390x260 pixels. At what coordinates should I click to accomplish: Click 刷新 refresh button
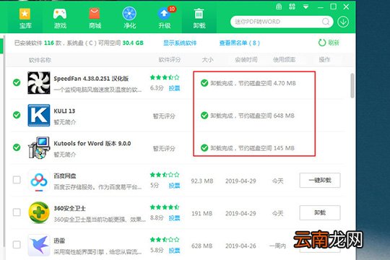point(329,43)
